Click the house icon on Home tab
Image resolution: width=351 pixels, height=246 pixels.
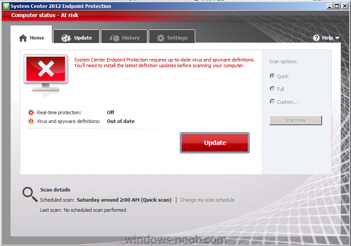(x=23, y=38)
